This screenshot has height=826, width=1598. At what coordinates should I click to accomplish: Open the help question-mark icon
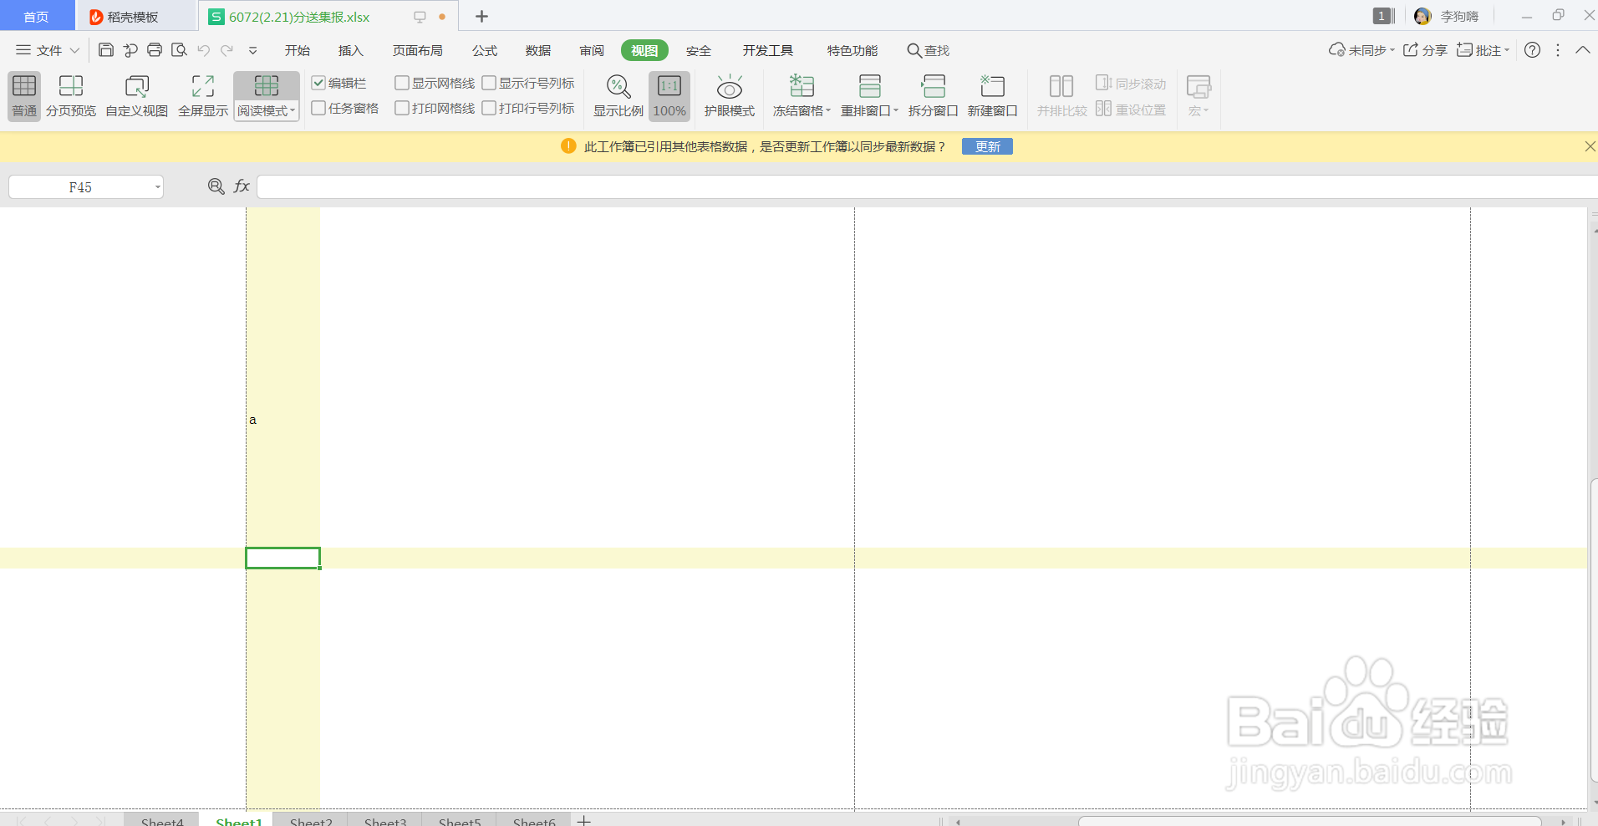1532,50
